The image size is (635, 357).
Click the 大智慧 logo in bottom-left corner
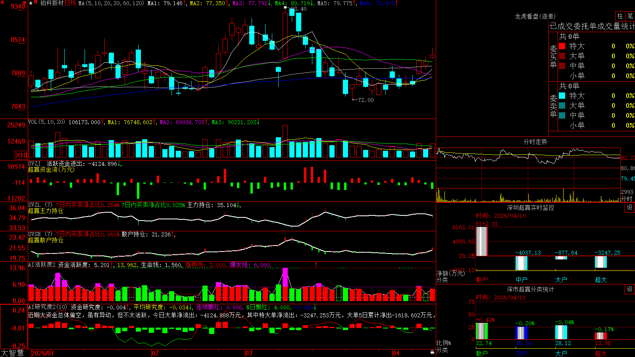click(12, 353)
